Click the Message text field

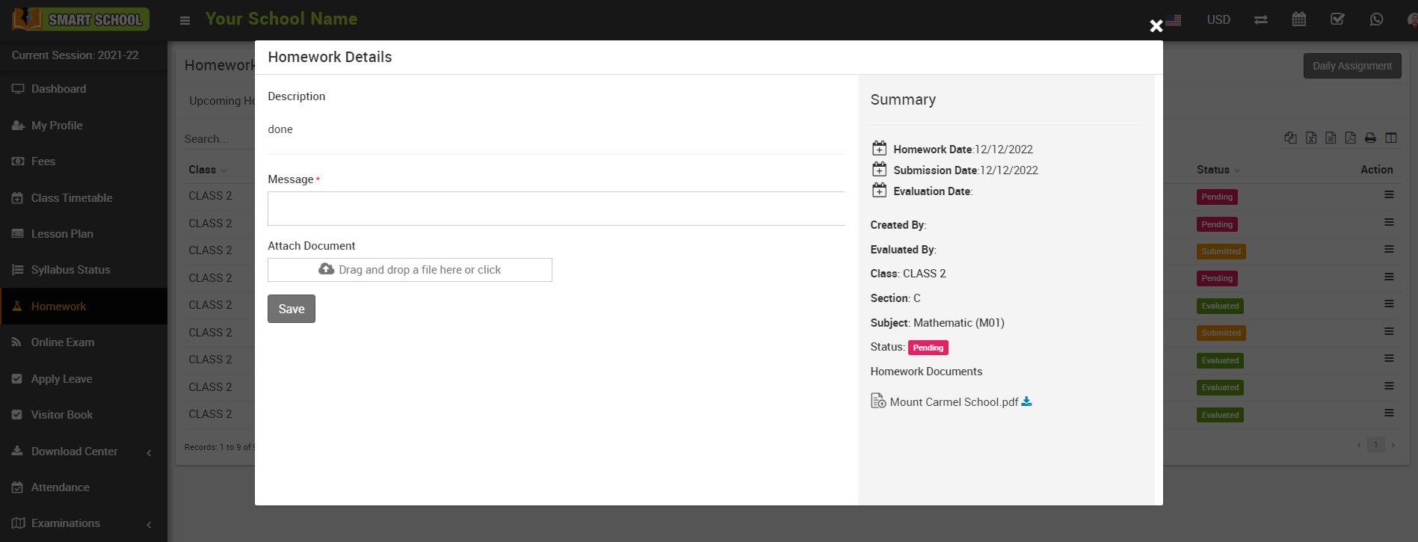(555, 209)
